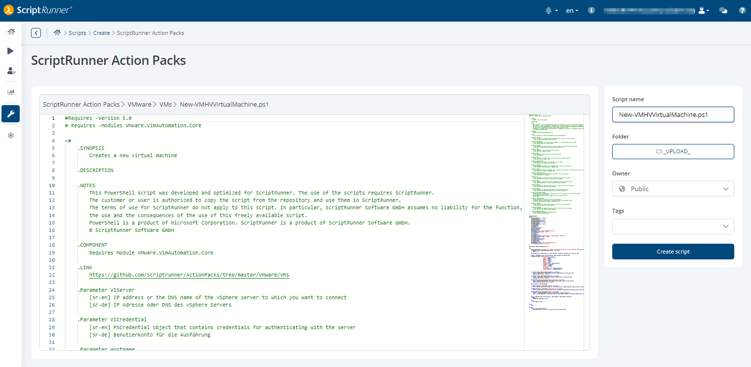Click the Create script button

pyautogui.click(x=673, y=252)
